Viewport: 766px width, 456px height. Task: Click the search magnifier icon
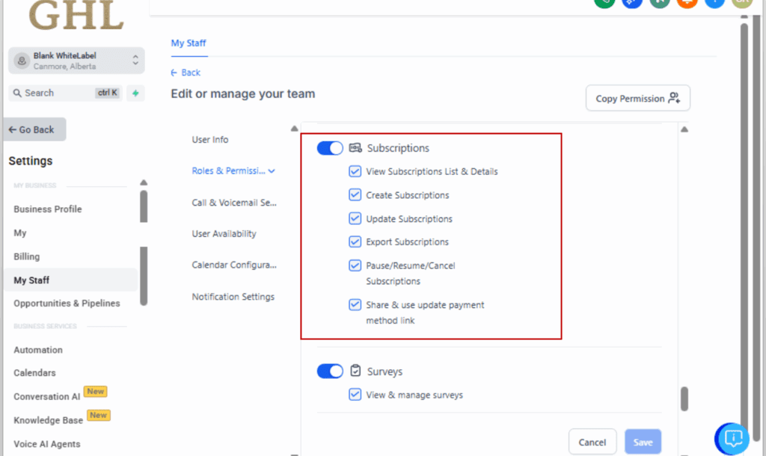pyautogui.click(x=18, y=93)
